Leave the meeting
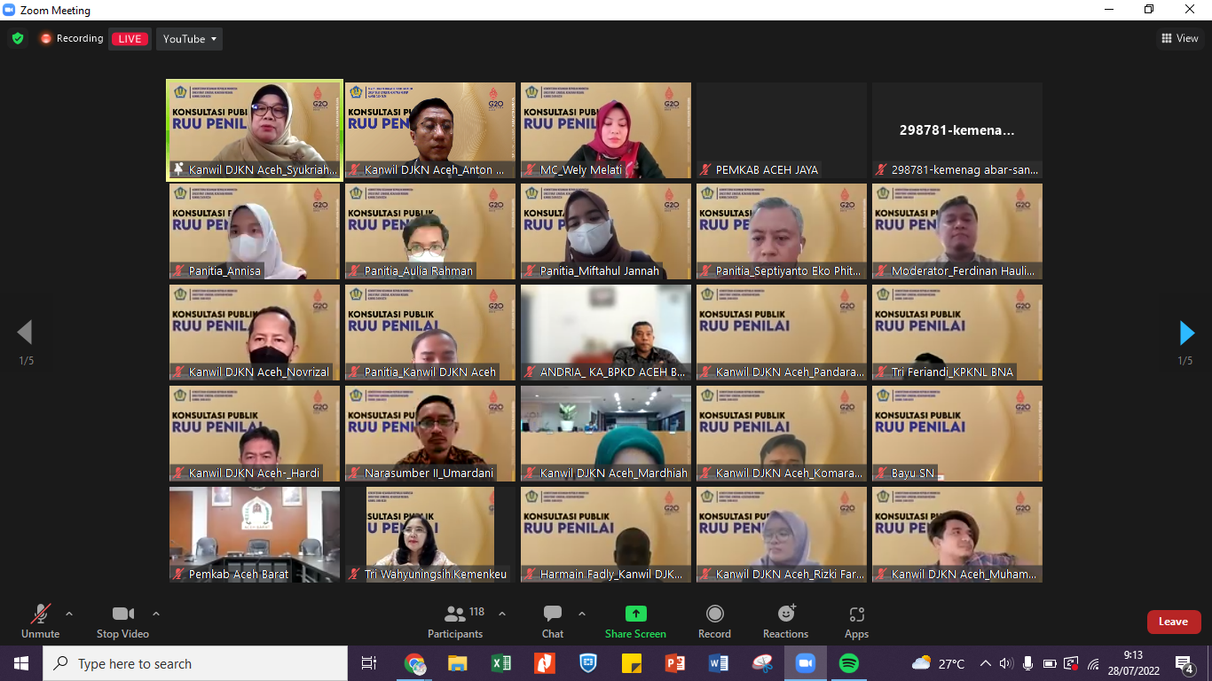This screenshot has width=1212, height=681. [1173, 622]
